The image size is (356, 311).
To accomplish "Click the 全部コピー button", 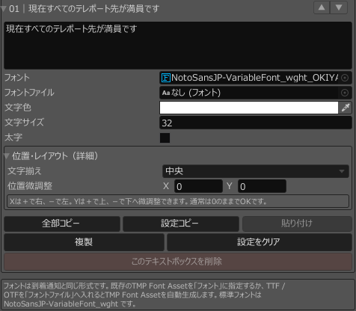I will 62,224.
